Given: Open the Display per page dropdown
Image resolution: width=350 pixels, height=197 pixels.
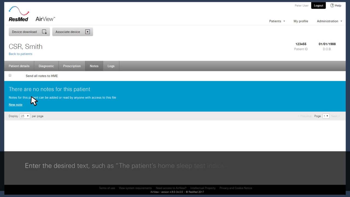Looking at the screenshot, I should [25, 116].
